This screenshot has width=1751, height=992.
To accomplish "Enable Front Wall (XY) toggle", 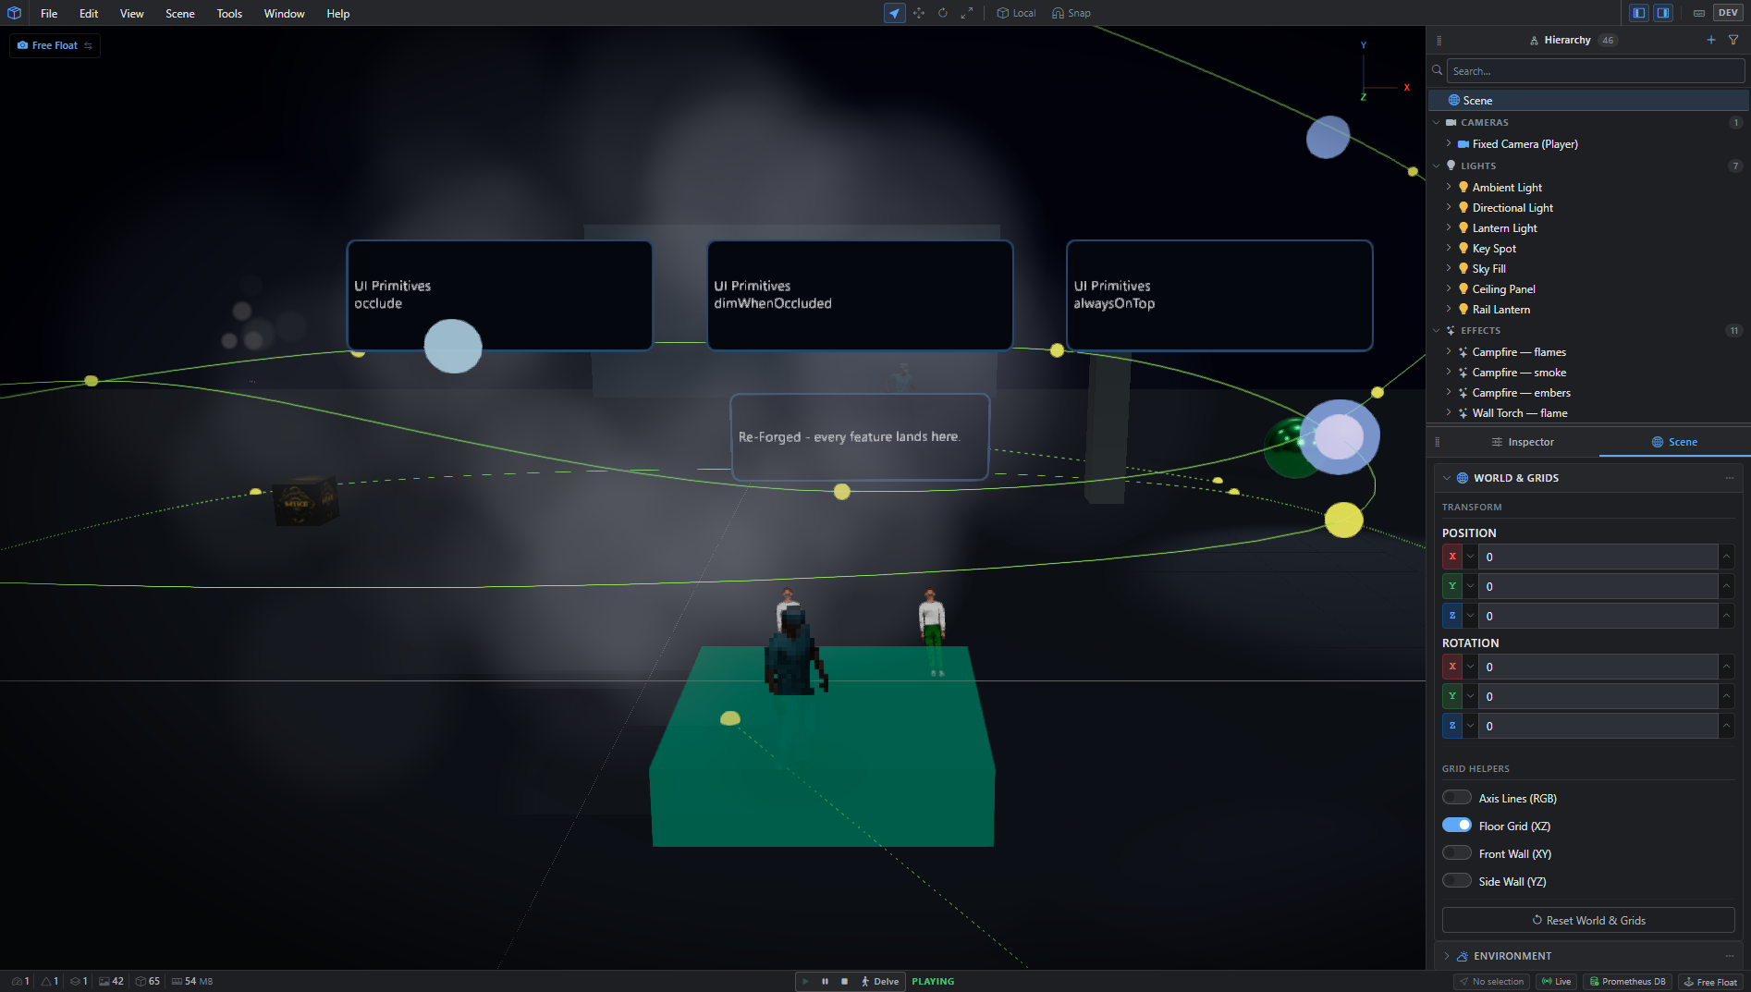I will (1457, 853).
